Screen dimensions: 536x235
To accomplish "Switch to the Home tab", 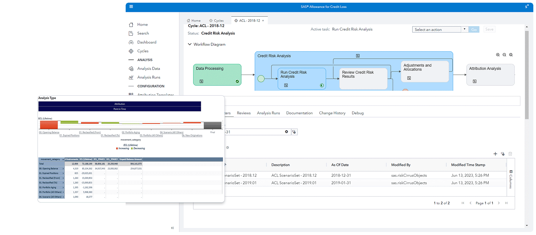I will pyautogui.click(x=194, y=21).
